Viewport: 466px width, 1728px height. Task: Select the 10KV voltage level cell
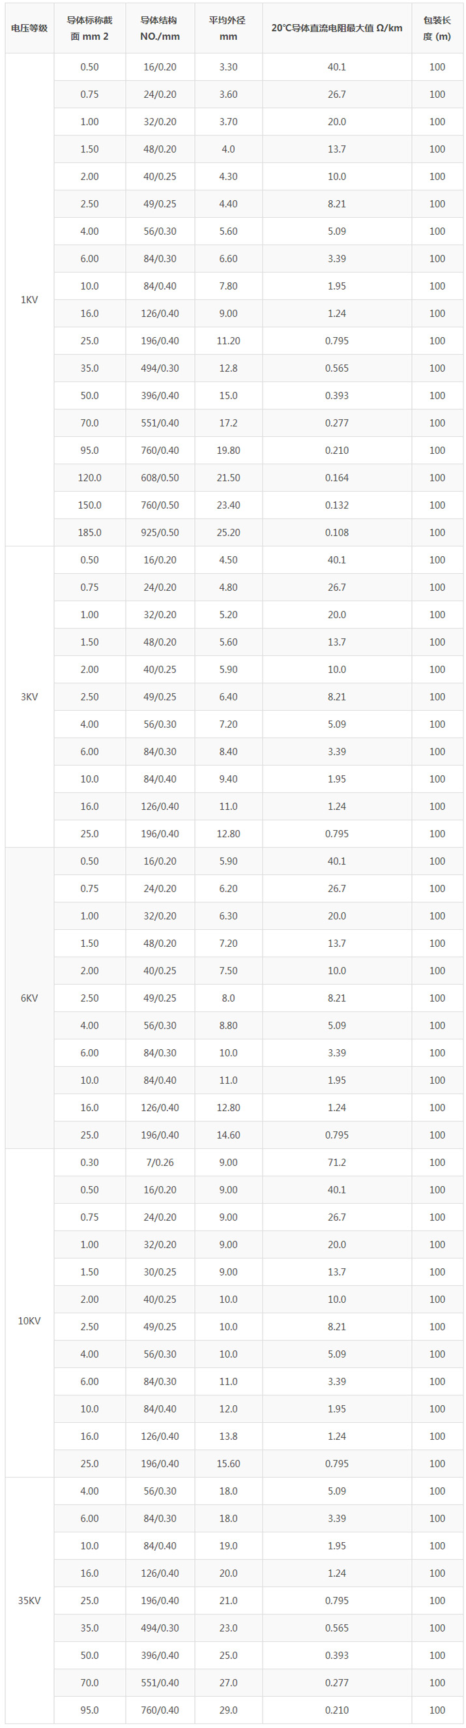pos(29,1321)
